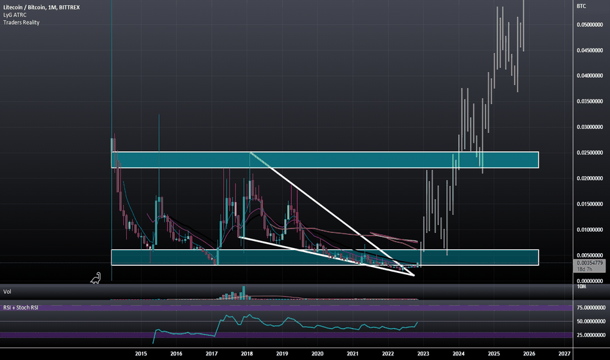Viewport: 610px width, 360px height.
Task: Click the 75.00000000 RSI axis label
Action: tap(591, 308)
